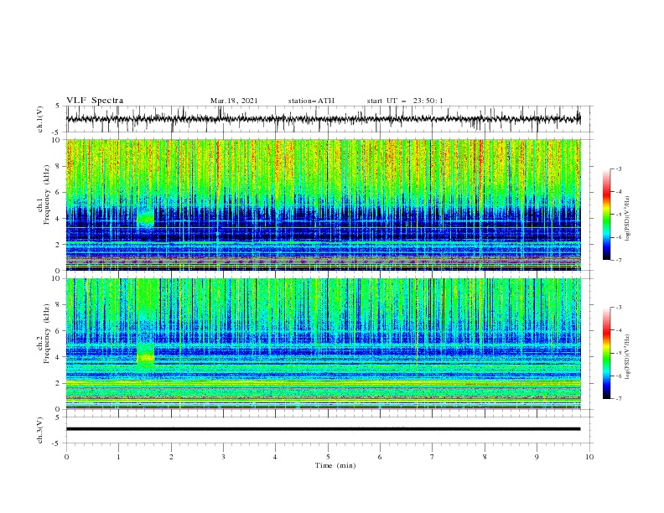Click the "10" tick on the time axis

[x=589, y=457]
